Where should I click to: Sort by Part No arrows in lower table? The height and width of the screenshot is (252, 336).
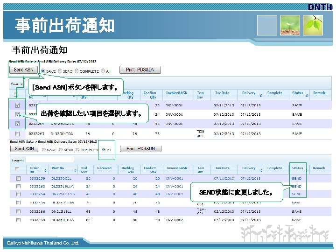click(x=75, y=170)
